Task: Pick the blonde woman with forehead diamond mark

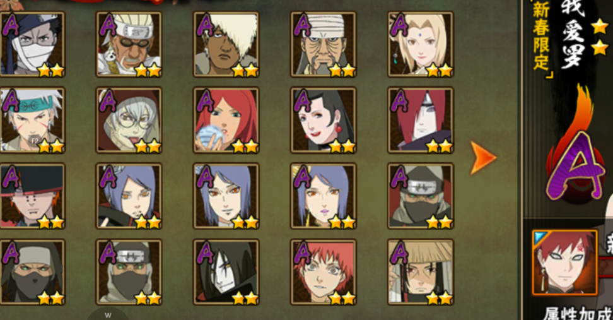Action: pos(421,44)
